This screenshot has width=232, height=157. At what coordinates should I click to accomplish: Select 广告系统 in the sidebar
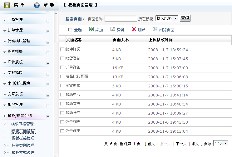pos(15,62)
